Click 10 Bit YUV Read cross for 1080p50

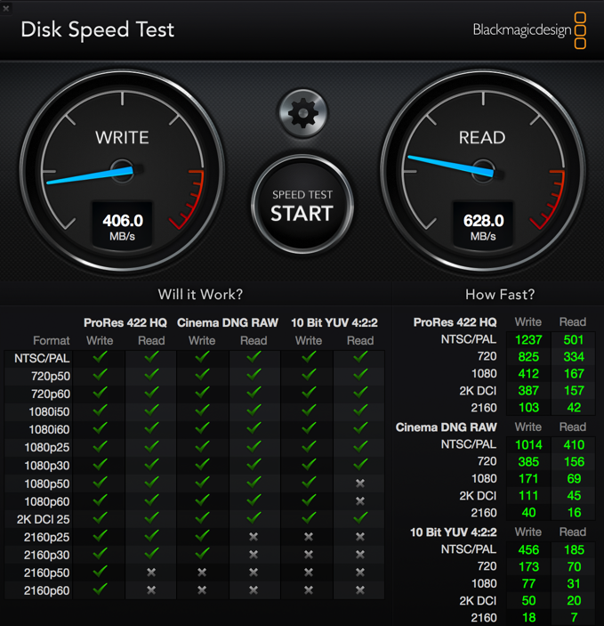(360, 484)
